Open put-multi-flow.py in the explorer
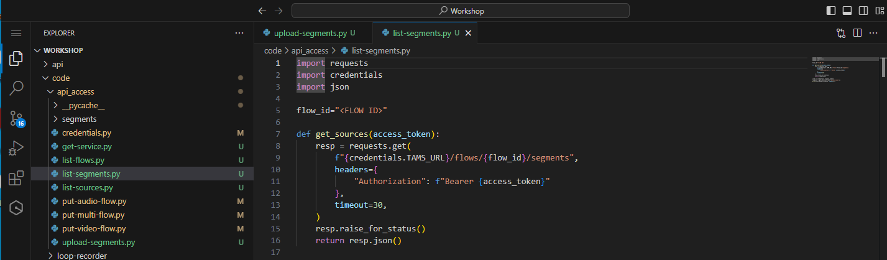Screen dimensions: 887x260 (142, 215)
